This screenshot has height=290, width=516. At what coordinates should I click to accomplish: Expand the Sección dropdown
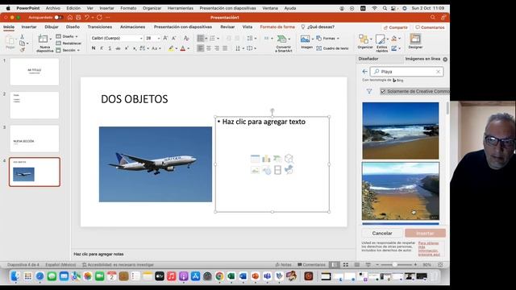68,50
